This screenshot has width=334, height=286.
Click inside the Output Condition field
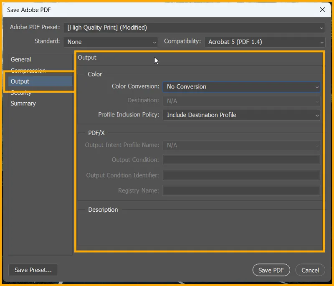(x=241, y=160)
